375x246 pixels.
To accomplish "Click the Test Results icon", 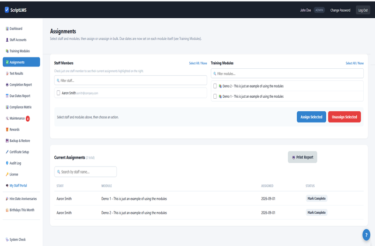I will tap(7, 73).
